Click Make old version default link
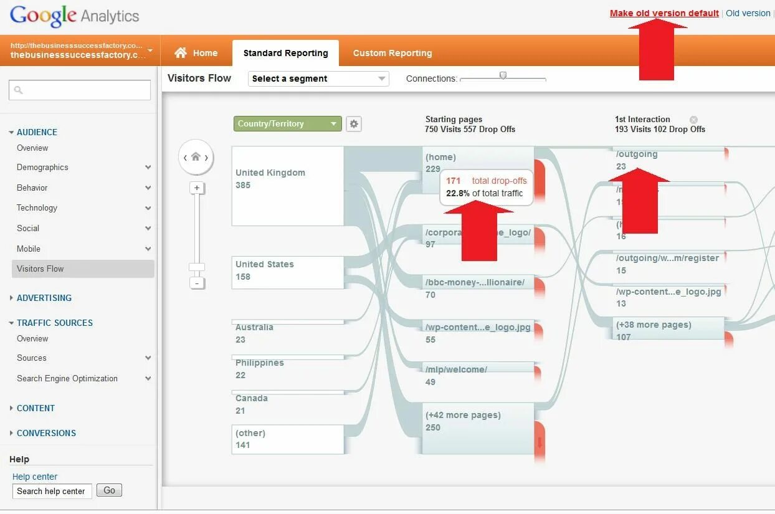This screenshot has height=514, width=775. [664, 13]
